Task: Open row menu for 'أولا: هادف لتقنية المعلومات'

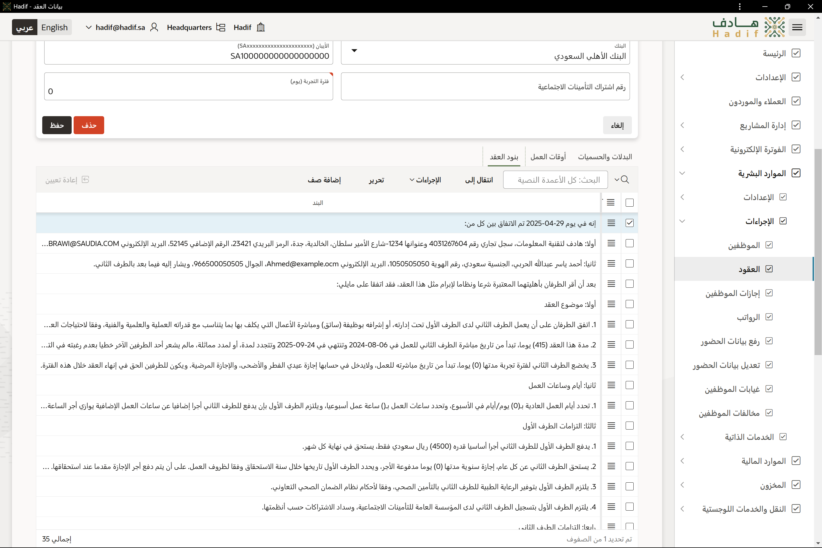Action: click(611, 243)
